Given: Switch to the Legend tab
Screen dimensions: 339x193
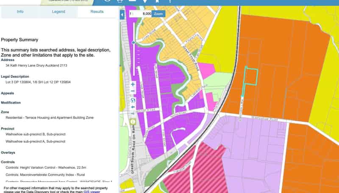Looking at the screenshot, I should (58, 12).
